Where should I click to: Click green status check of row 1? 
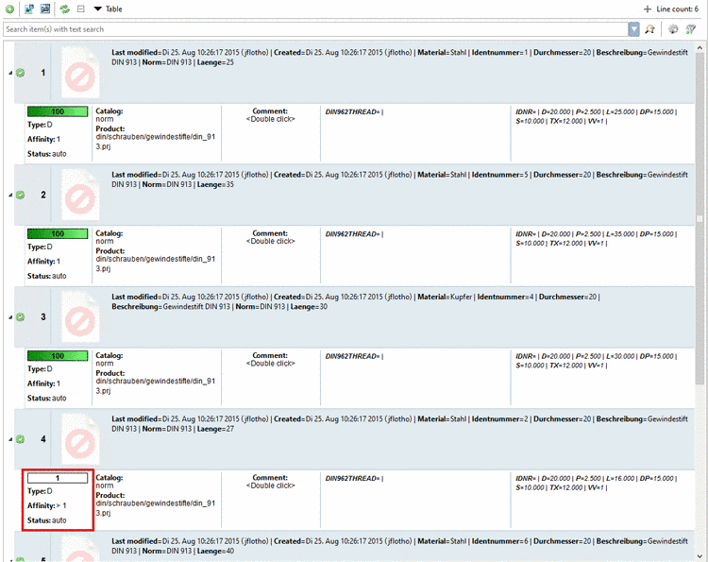(21, 73)
